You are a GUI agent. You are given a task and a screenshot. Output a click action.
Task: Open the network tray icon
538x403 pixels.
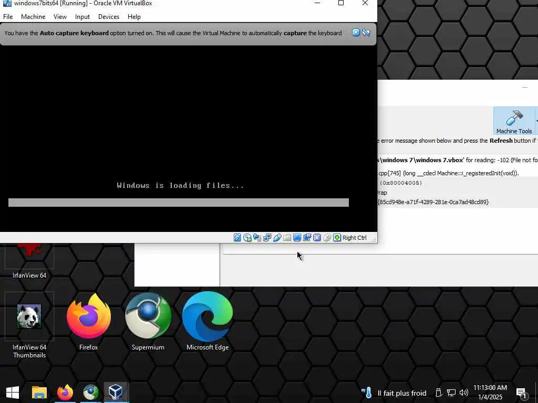[451, 393]
